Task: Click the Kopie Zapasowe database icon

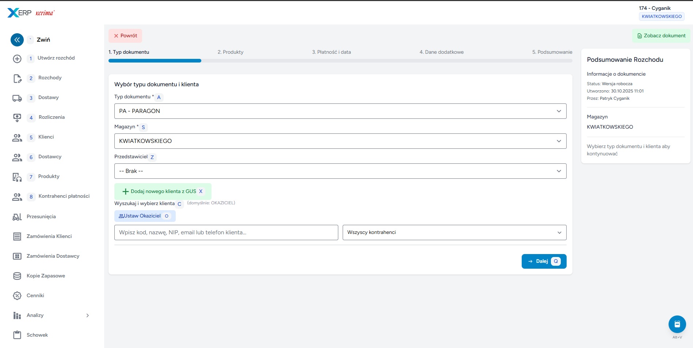Action: (17, 276)
